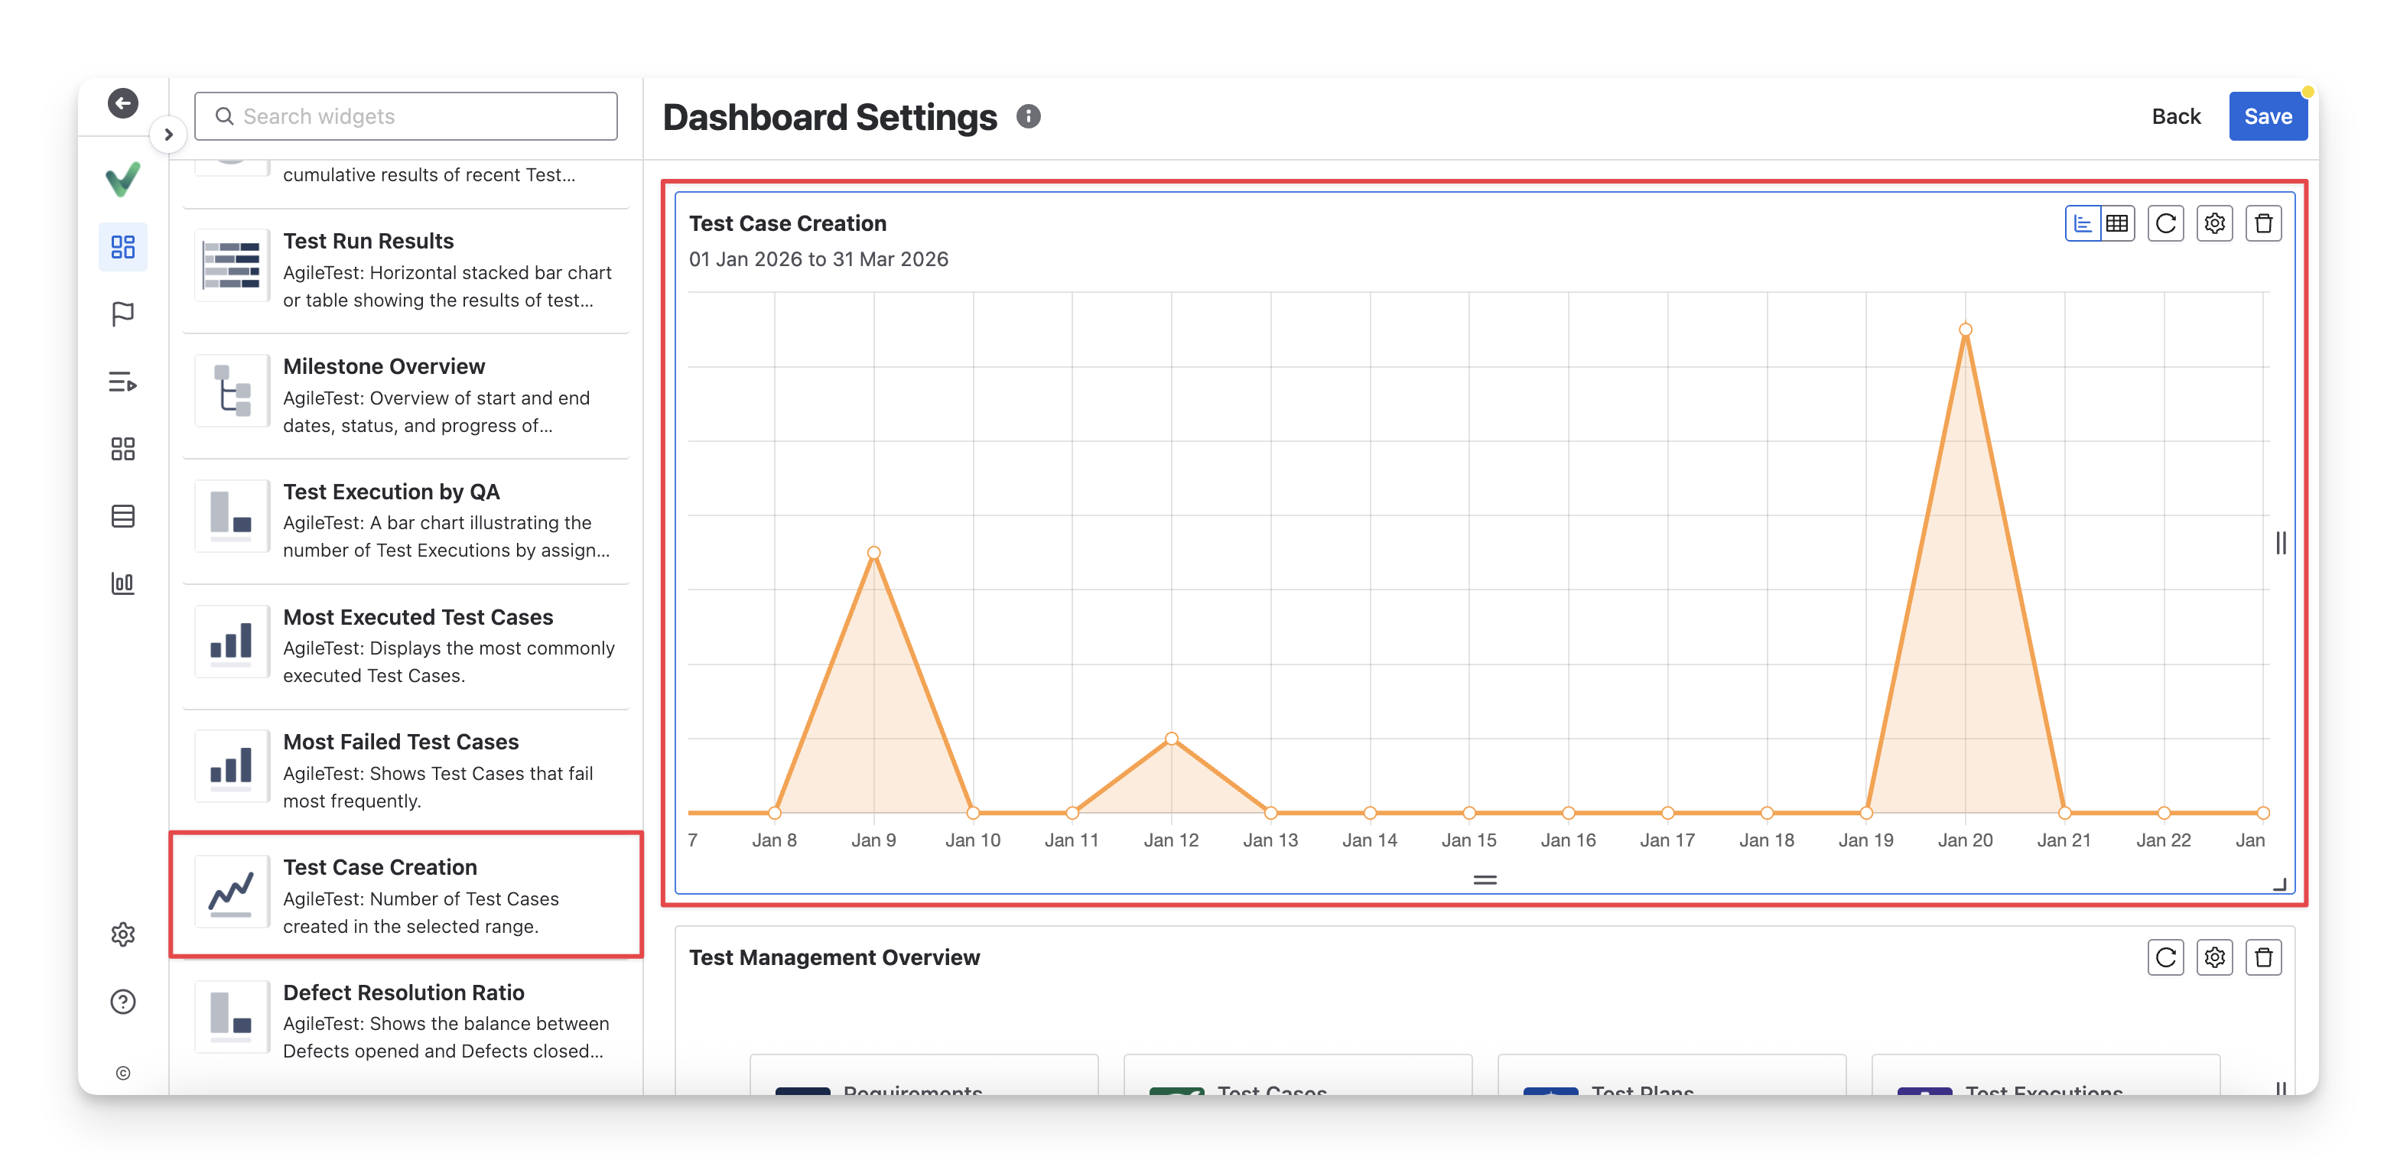
Task: Open Test Case Creation widget settings gear
Action: pyautogui.click(x=2215, y=223)
